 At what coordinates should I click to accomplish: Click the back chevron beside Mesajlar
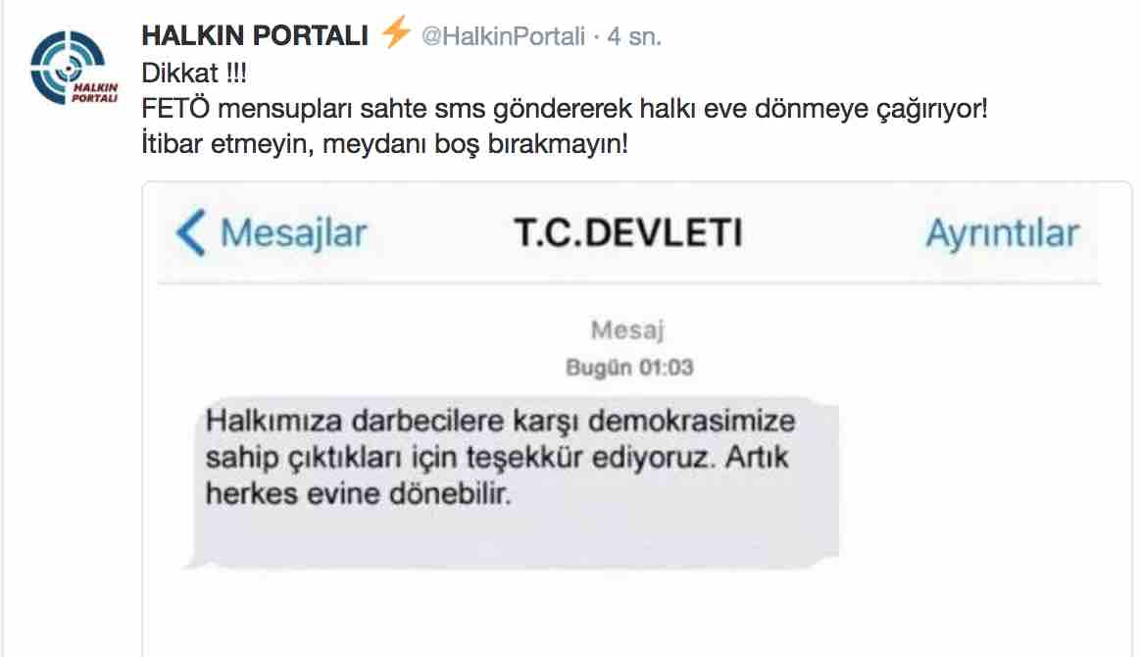click(191, 232)
